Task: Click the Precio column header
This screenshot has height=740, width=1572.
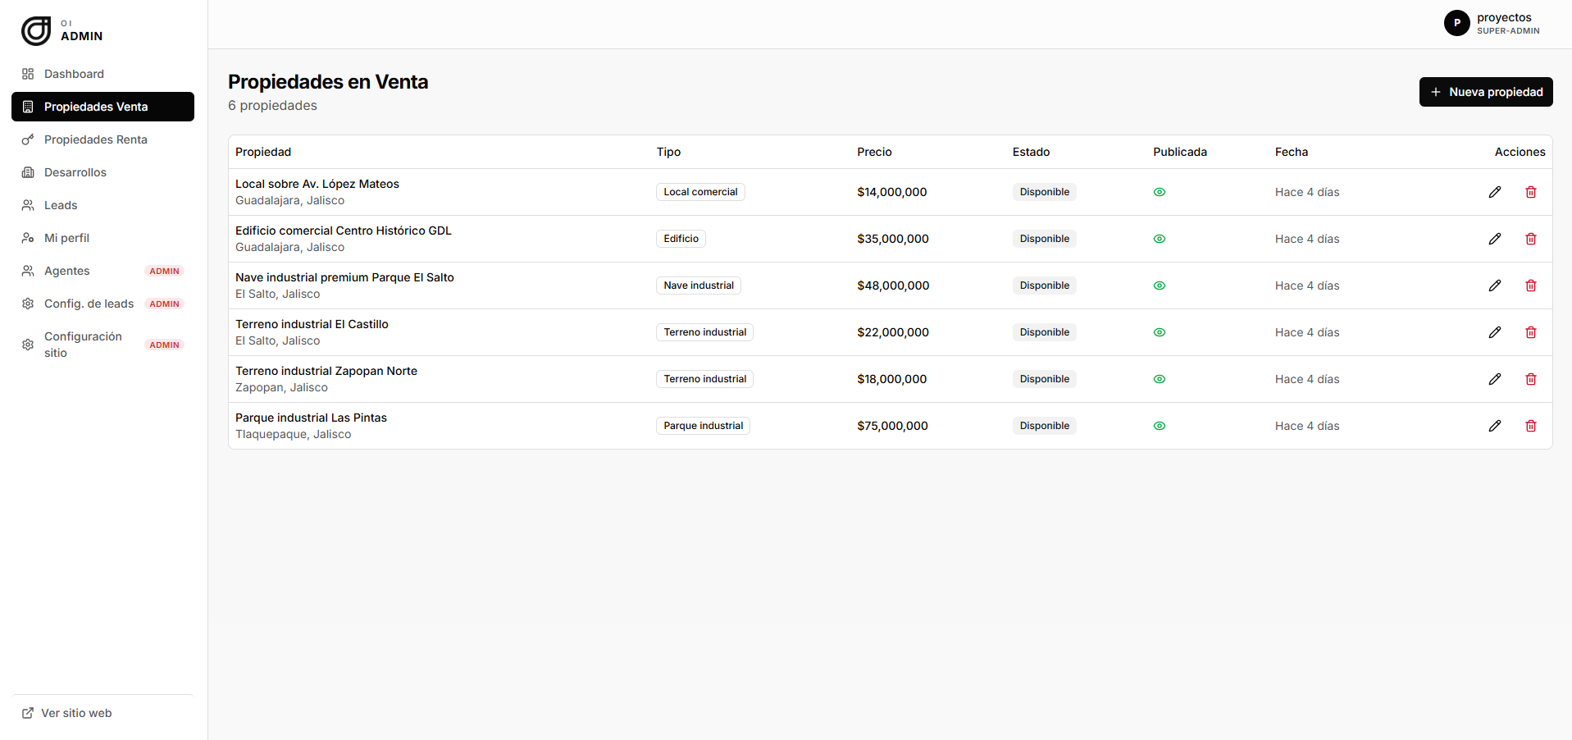Action: [x=874, y=152]
